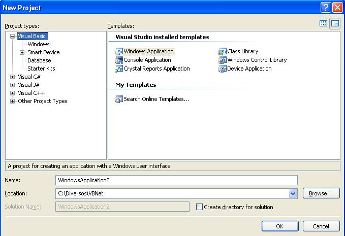
Task: Select Database under Visual Basic
Action: [39, 60]
